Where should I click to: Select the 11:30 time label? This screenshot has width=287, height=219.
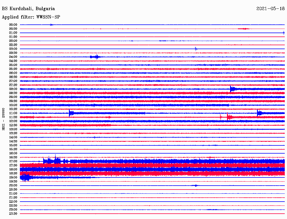pyautogui.click(x=13, y=117)
